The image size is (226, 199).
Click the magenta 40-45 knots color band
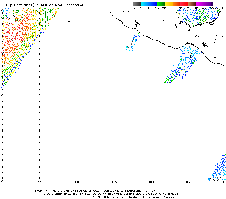[200, 4]
